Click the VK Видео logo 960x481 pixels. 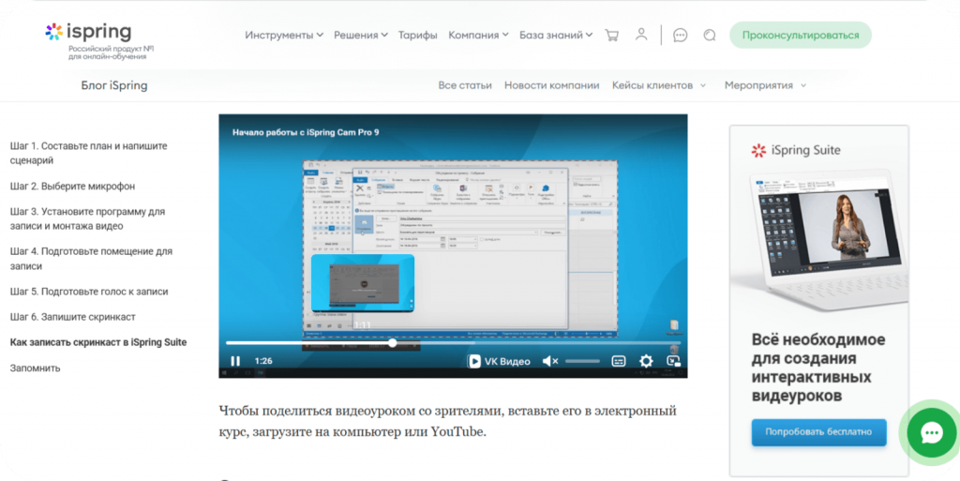[499, 361]
